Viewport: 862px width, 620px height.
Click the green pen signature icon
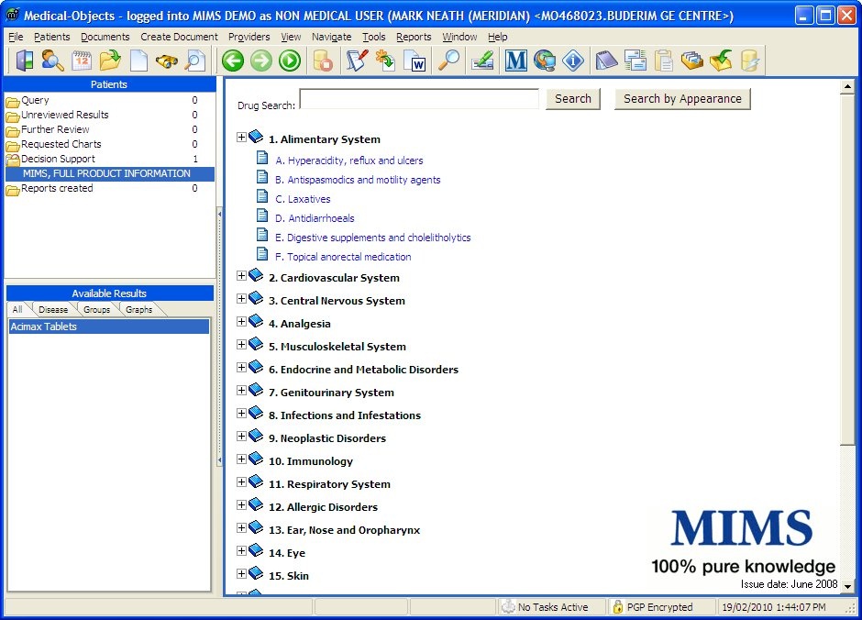click(482, 61)
